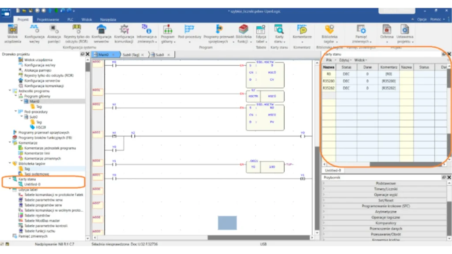Collapse the Pod-procedury node in project tree
Image resolution: width=452 pixels, height=254 pixels.
point(16,112)
